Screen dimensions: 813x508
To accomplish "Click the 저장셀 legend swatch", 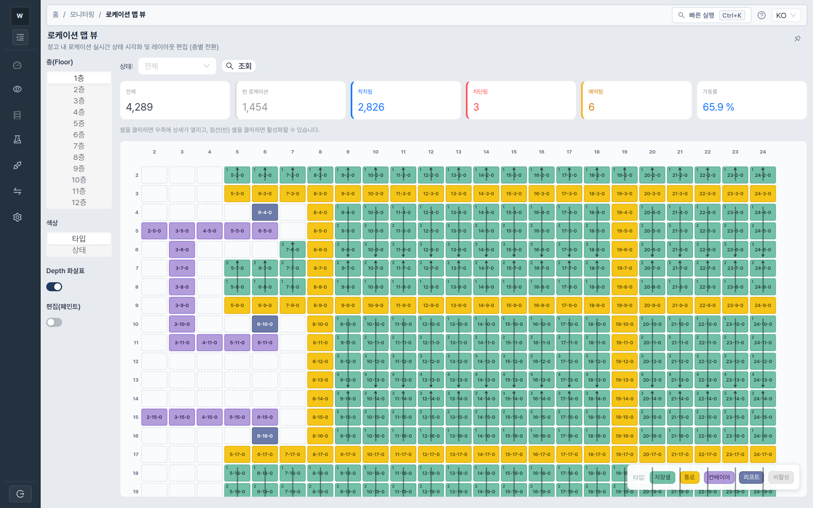I will (662, 477).
